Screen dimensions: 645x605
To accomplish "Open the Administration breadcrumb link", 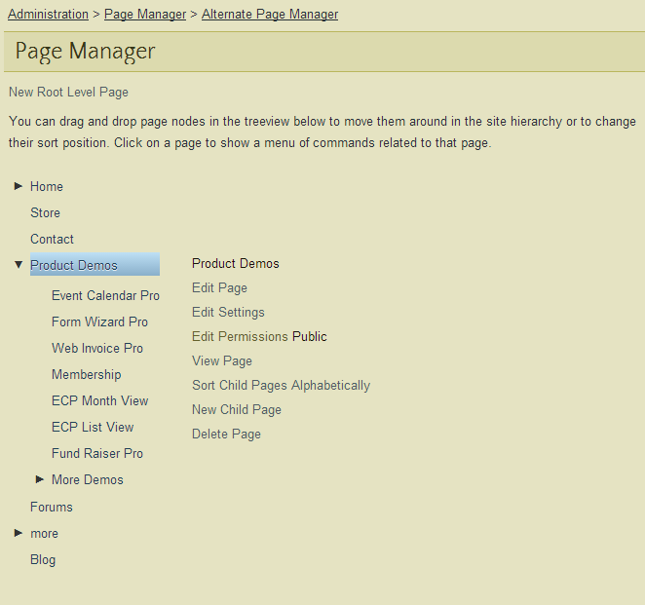I will click(x=48, y=15).
